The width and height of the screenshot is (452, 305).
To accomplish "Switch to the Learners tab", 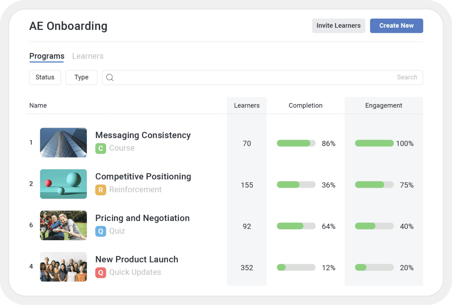I will pos(88,56).
